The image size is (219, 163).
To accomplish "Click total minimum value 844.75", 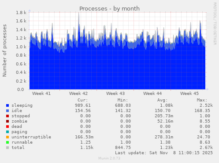I will click(123, 148).
